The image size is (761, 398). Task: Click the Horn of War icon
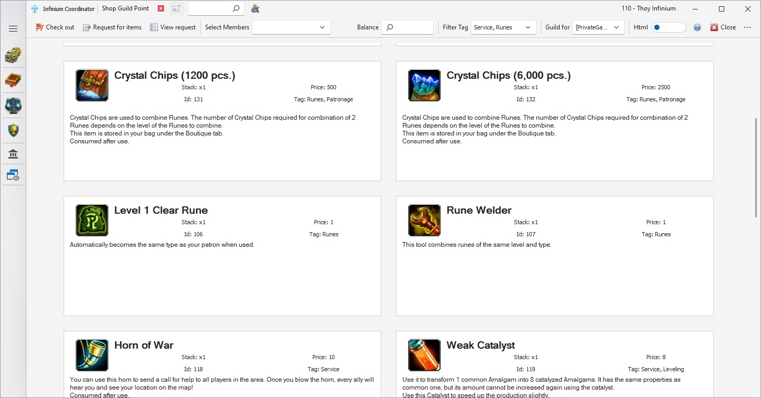(x=92, y=355)
